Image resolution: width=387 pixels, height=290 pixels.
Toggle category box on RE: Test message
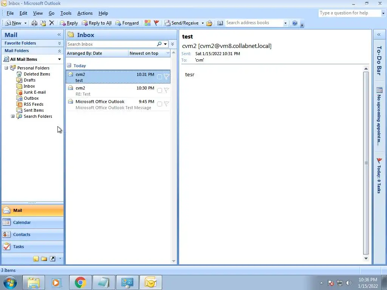click(159, 91)
